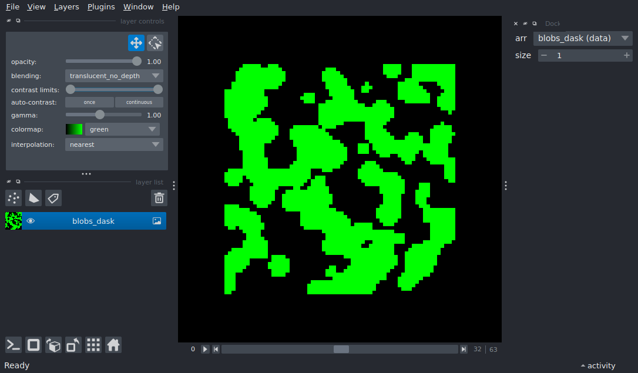Float the layer controls panel
The width and height of the screenshot is (638, 373).
18,21
